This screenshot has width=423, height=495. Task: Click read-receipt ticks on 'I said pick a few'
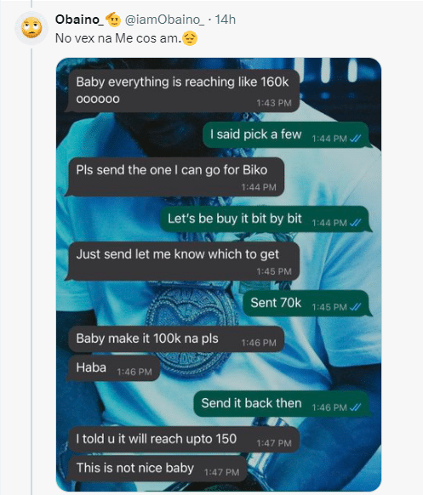(x=356, y=139)
